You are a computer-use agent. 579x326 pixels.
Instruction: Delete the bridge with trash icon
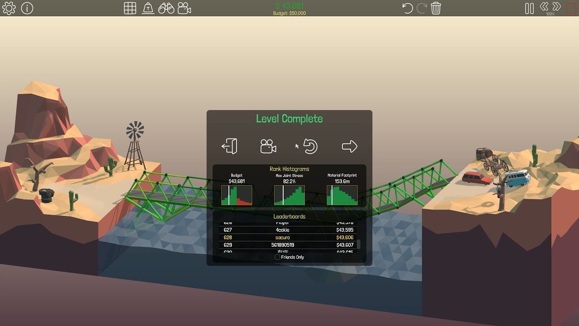436,8
